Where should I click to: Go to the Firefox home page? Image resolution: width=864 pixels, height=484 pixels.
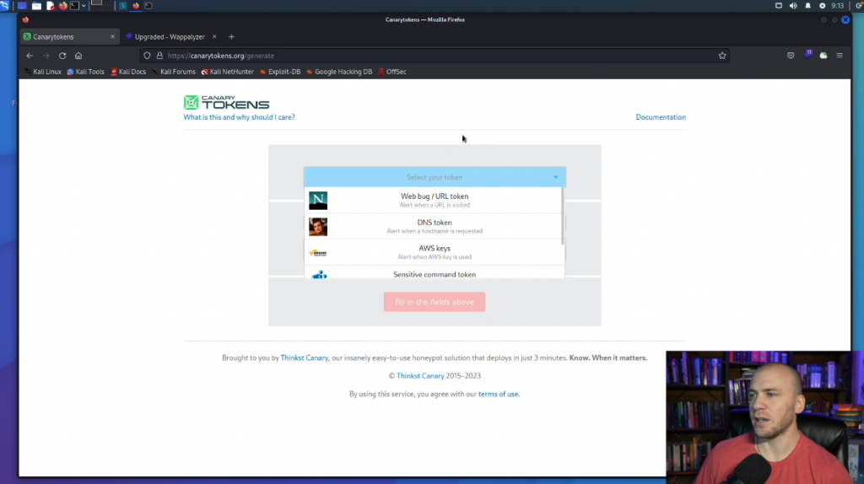click(78, 56)
